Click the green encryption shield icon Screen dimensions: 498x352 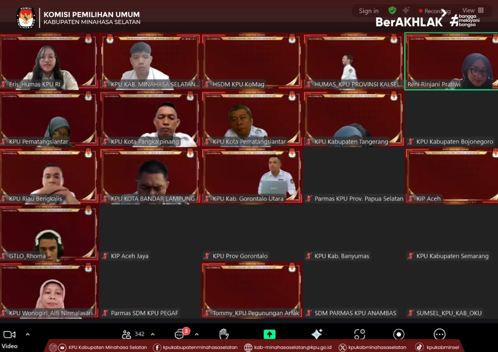392,11
